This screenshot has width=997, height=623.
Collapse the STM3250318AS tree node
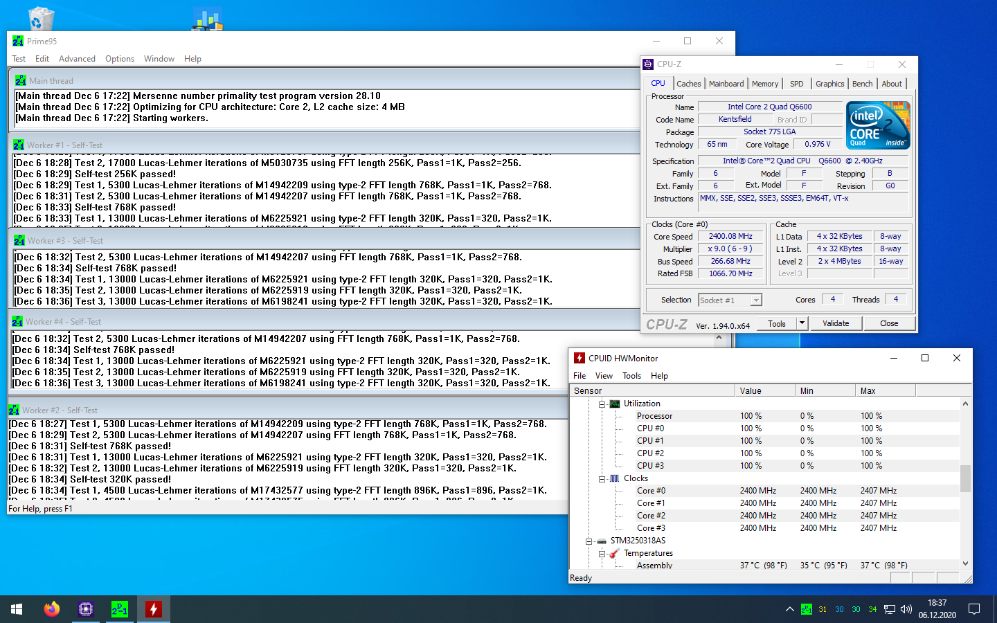[x=589, y=541]
